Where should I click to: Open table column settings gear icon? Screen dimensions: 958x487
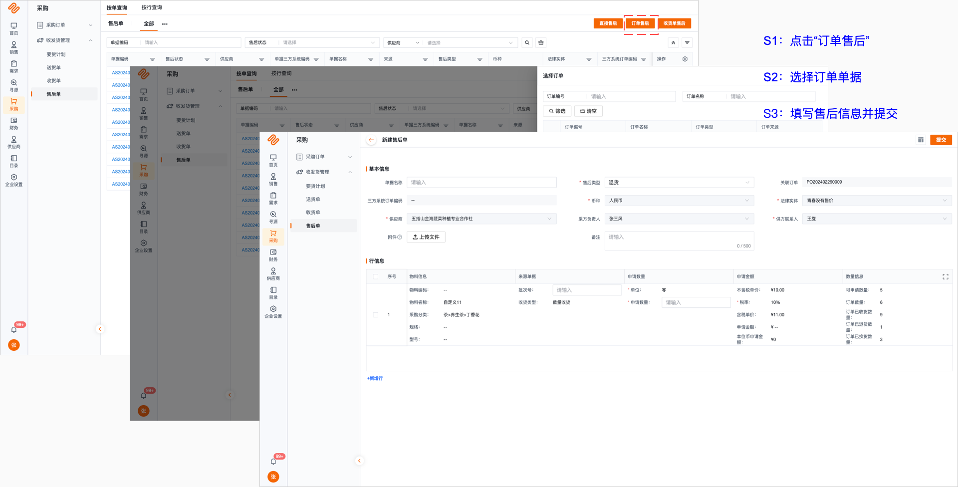[x=685, y=59]
